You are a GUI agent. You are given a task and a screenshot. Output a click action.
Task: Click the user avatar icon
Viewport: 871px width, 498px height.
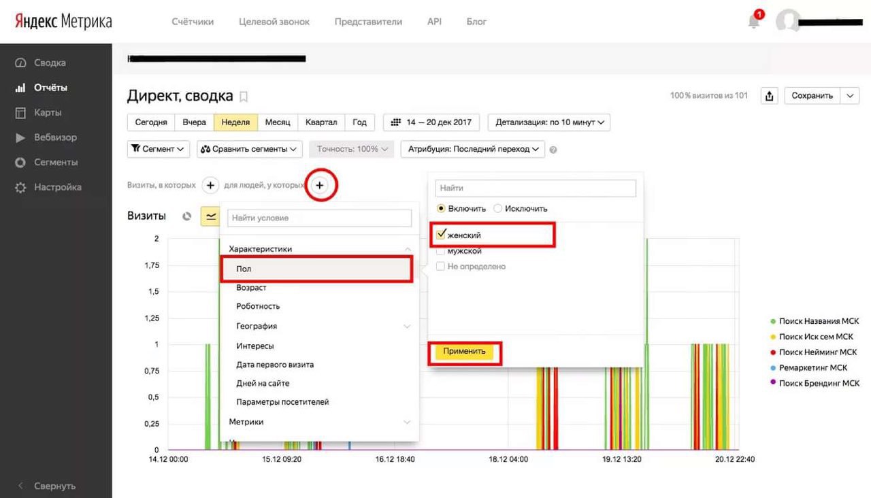[x=788, y=21]
